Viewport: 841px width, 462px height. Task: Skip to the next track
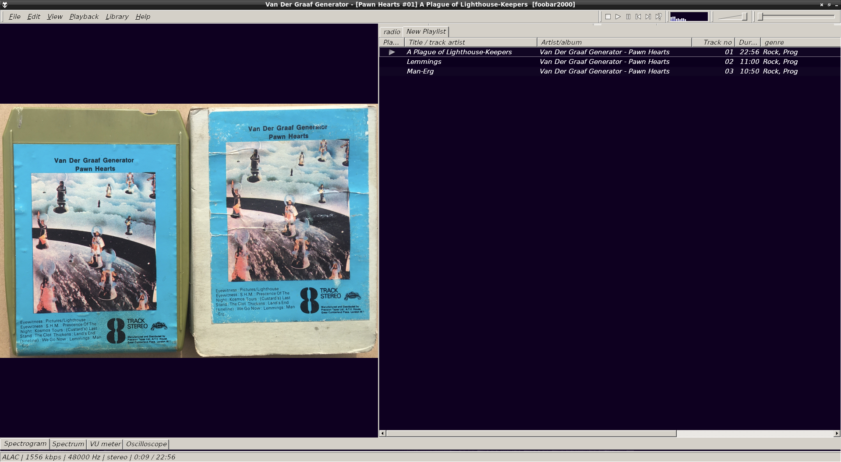648,17
